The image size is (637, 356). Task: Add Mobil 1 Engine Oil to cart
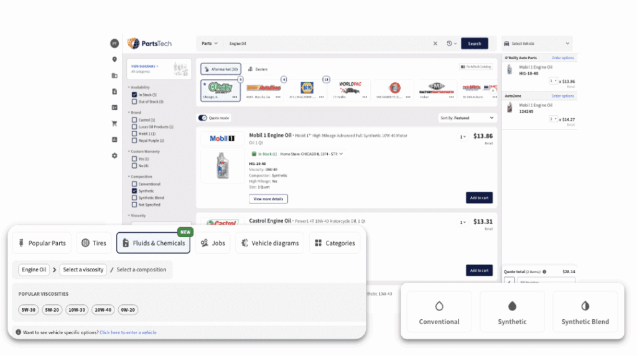(x=479, y=197)
